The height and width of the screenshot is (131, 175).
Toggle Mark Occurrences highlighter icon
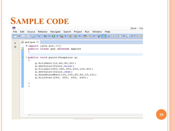point(104,36)
